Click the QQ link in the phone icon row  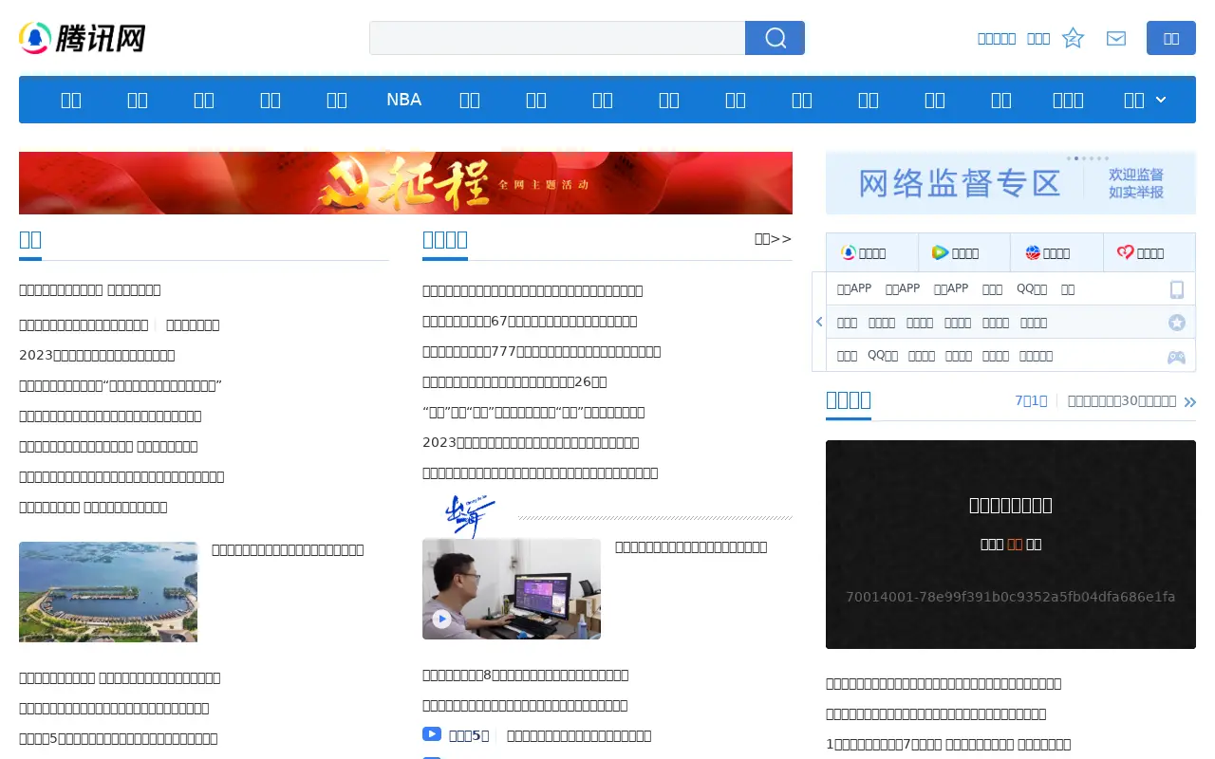point(1032,288)
